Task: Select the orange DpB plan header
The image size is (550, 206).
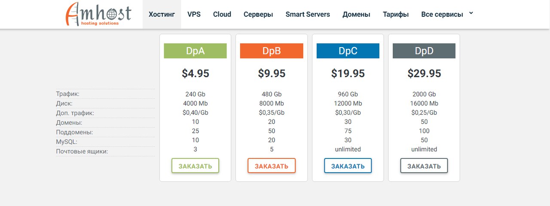Action: [x=272, y=51]
